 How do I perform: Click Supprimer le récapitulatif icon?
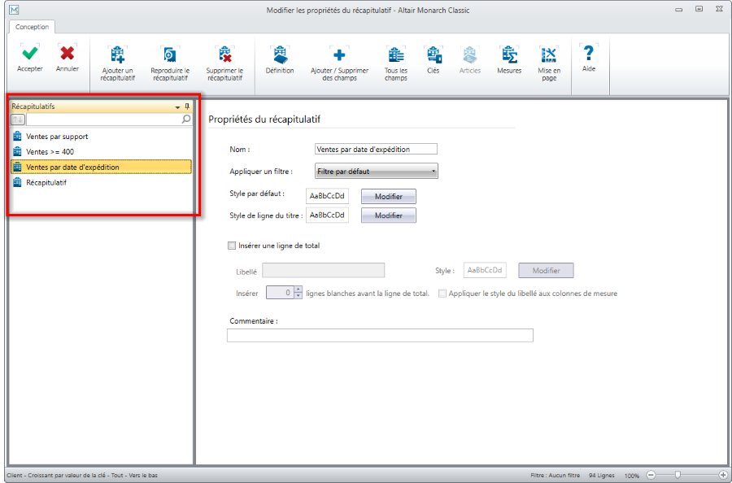tap(224, 55)
